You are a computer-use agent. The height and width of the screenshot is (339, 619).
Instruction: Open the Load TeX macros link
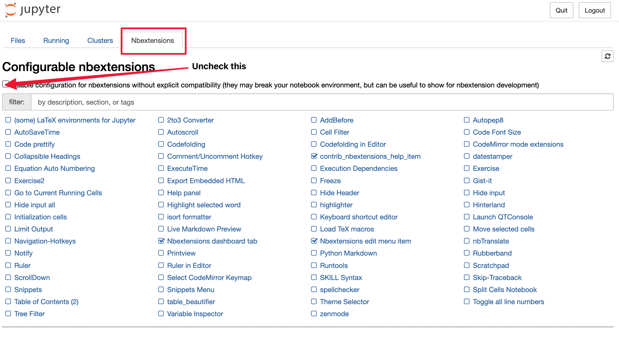pyautogui.click(x=347, y=229)
